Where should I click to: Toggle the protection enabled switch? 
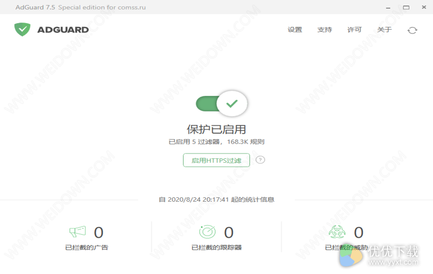click(221, 104)
